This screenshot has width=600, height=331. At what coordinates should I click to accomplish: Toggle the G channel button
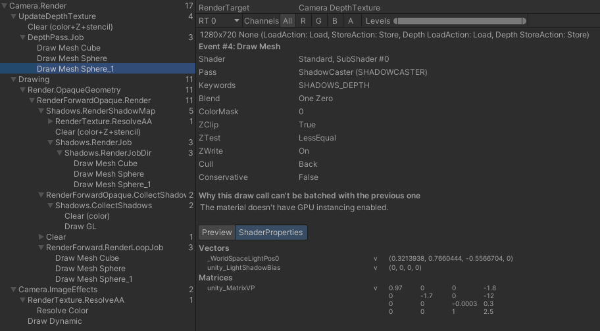(319, 21)
